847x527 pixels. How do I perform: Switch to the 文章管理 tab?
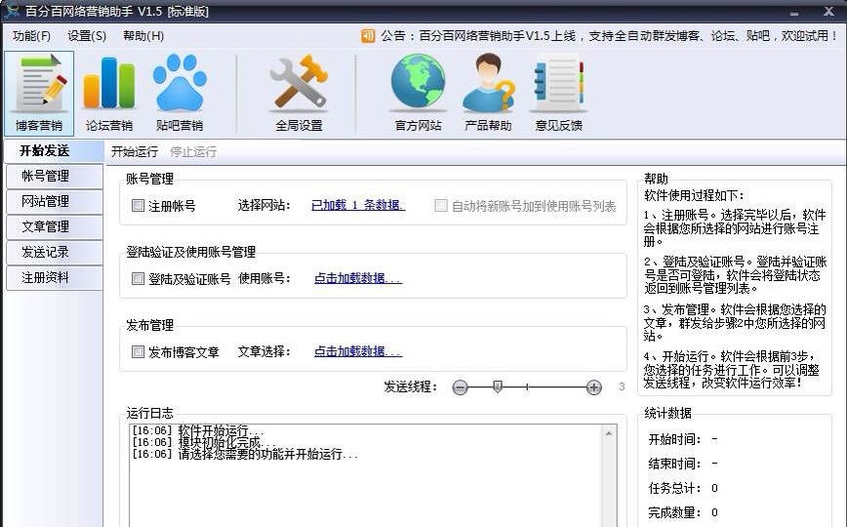point(54,227)
